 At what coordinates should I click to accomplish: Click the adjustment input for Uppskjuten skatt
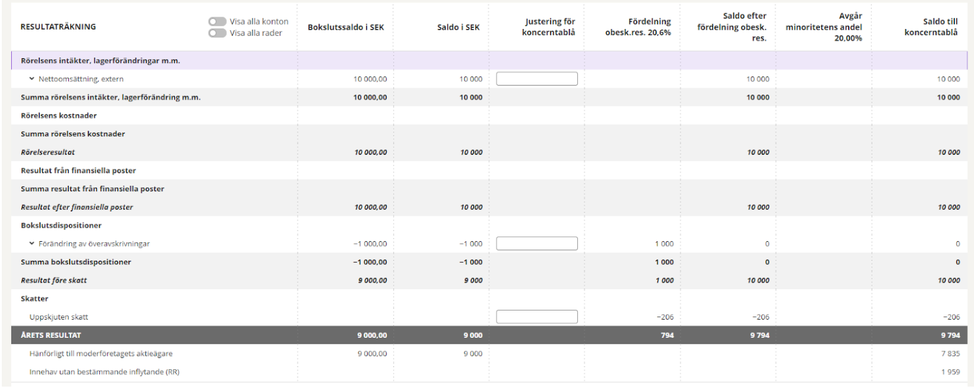click(x=536, y=317)
